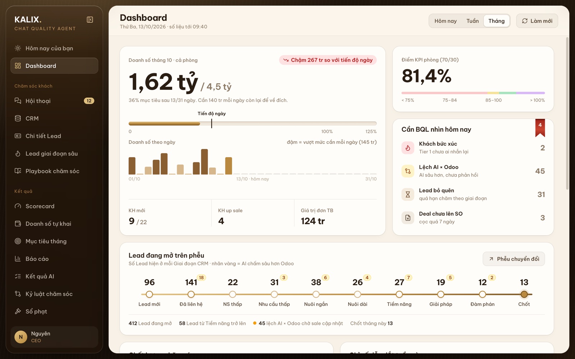The image size is (575, 359).
Task: Click the Lệch AI × Odoo compare icon
Action: coord(408,171)
